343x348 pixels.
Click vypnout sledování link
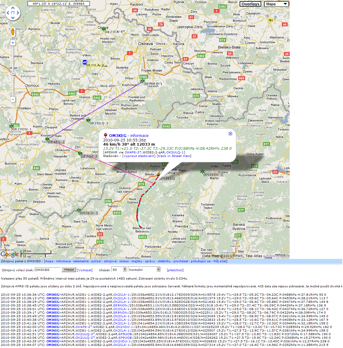click(139, 156)
